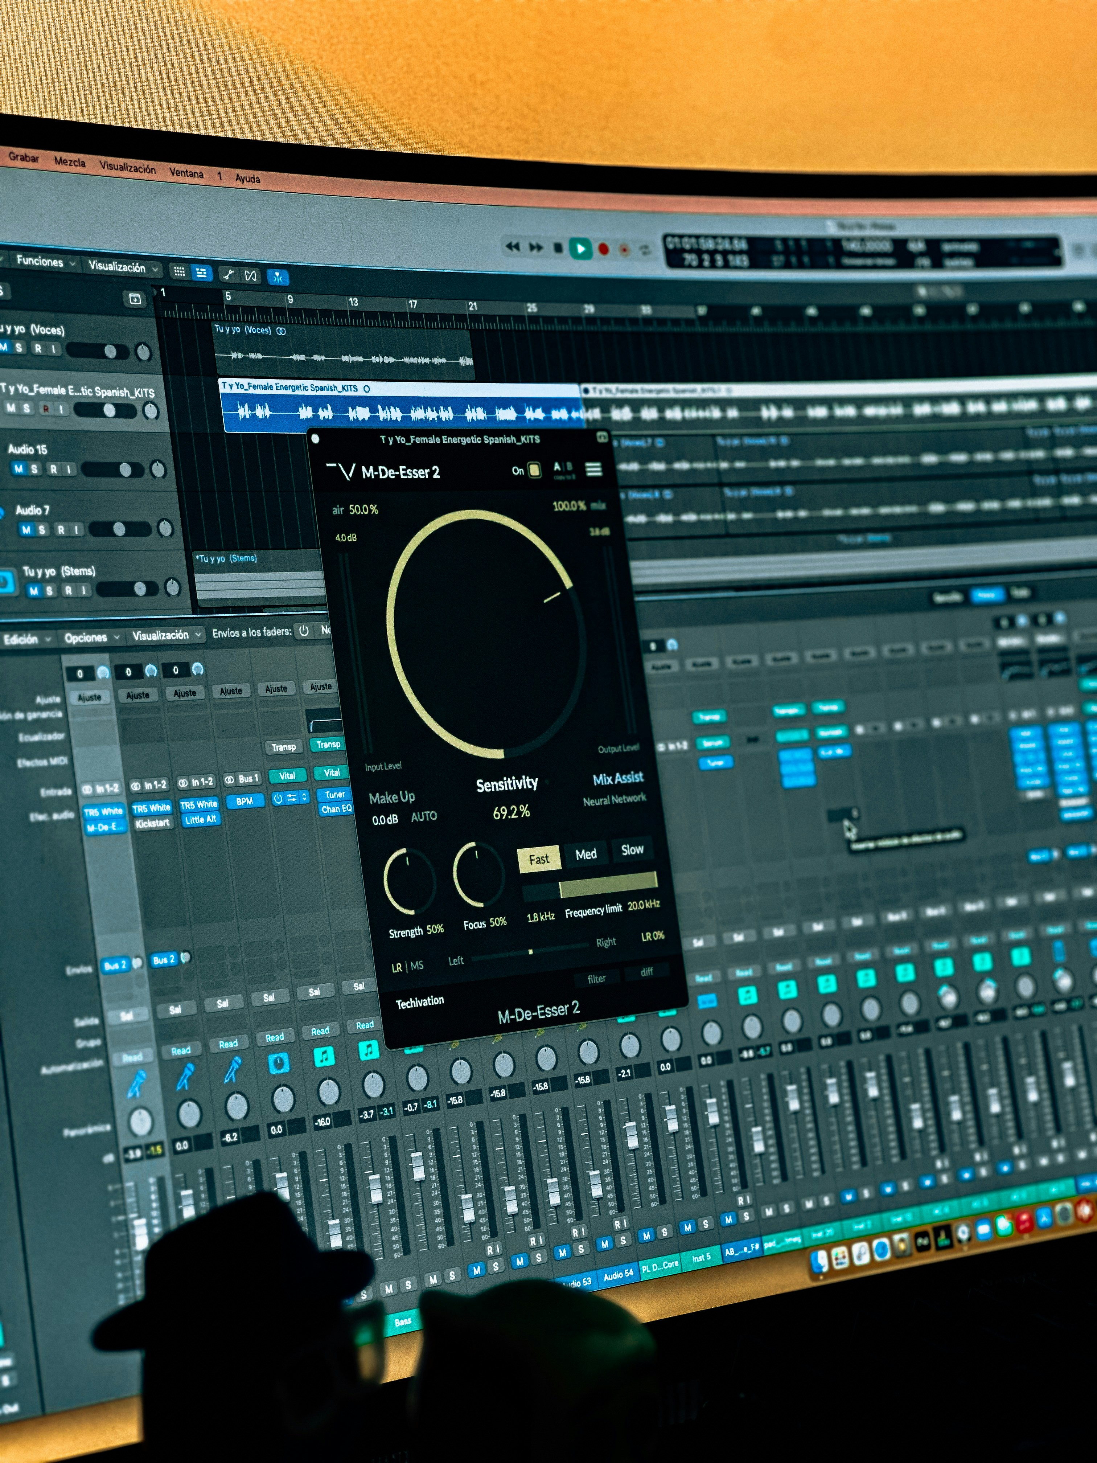Toggle the M-De-Esser 2 On switch

pos(534,470)
